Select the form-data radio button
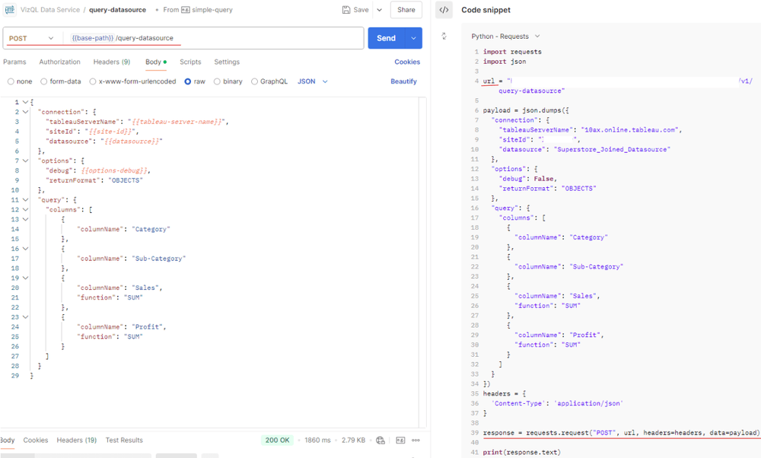The width and height of the screenshot is (761, 458). 43,81
